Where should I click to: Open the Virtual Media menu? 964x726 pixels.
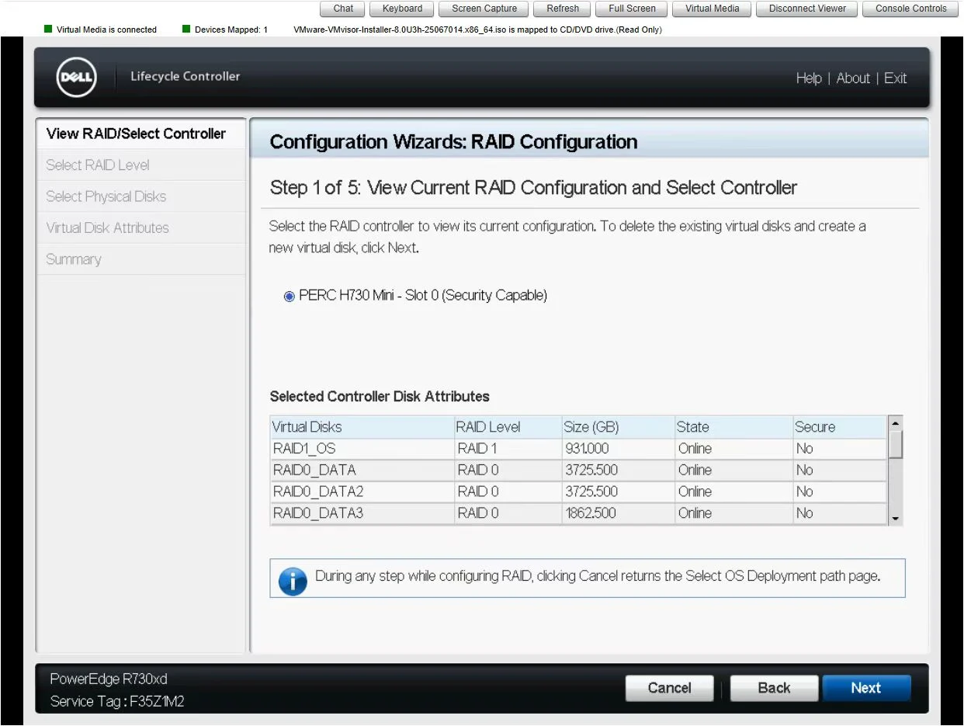coord(712,9)
